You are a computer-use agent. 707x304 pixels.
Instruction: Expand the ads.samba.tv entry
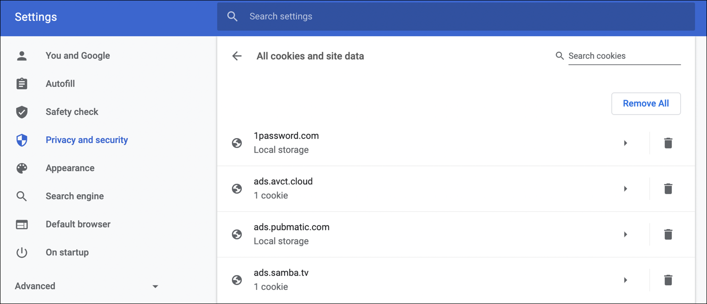click(625, 280)
